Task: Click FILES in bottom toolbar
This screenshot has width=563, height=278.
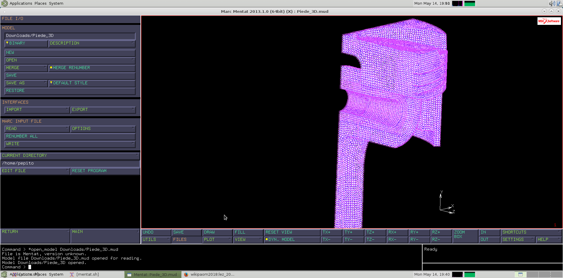Action: 187,240
